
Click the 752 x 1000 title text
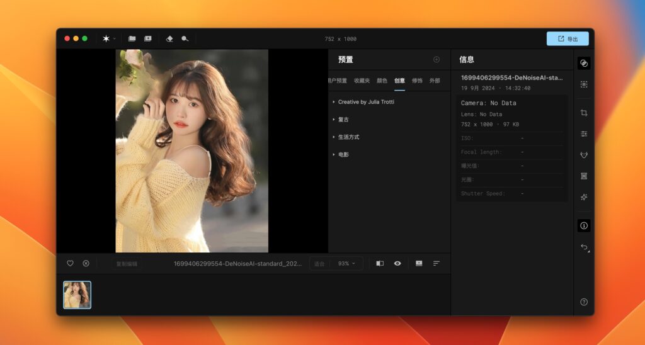341,39
